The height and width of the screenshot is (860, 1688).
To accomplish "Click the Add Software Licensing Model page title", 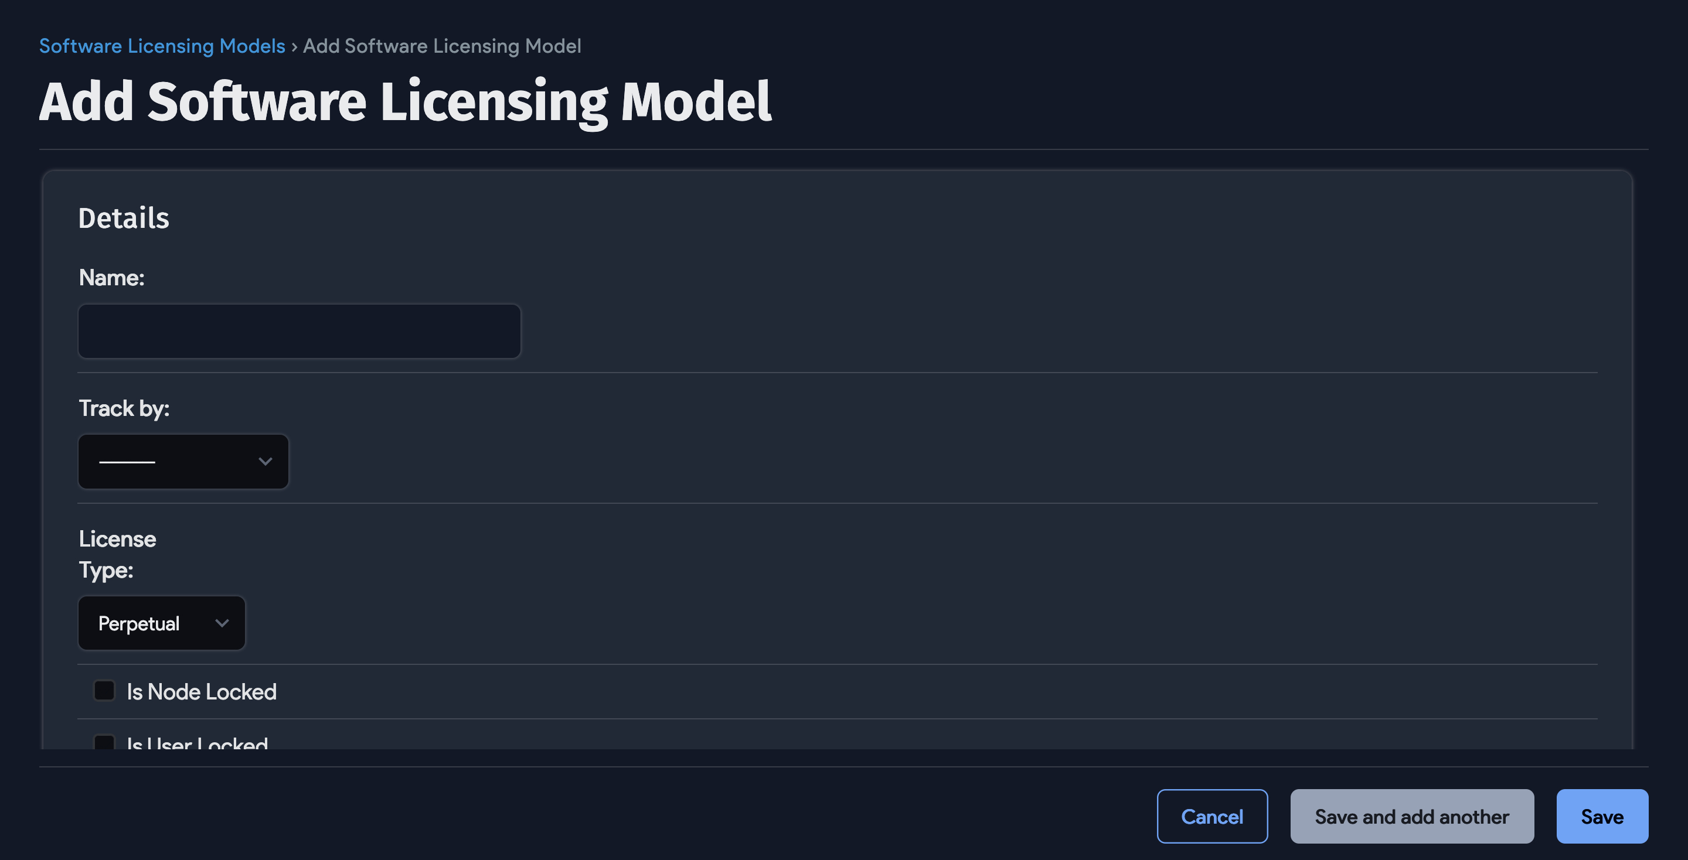I will (405, 101).
